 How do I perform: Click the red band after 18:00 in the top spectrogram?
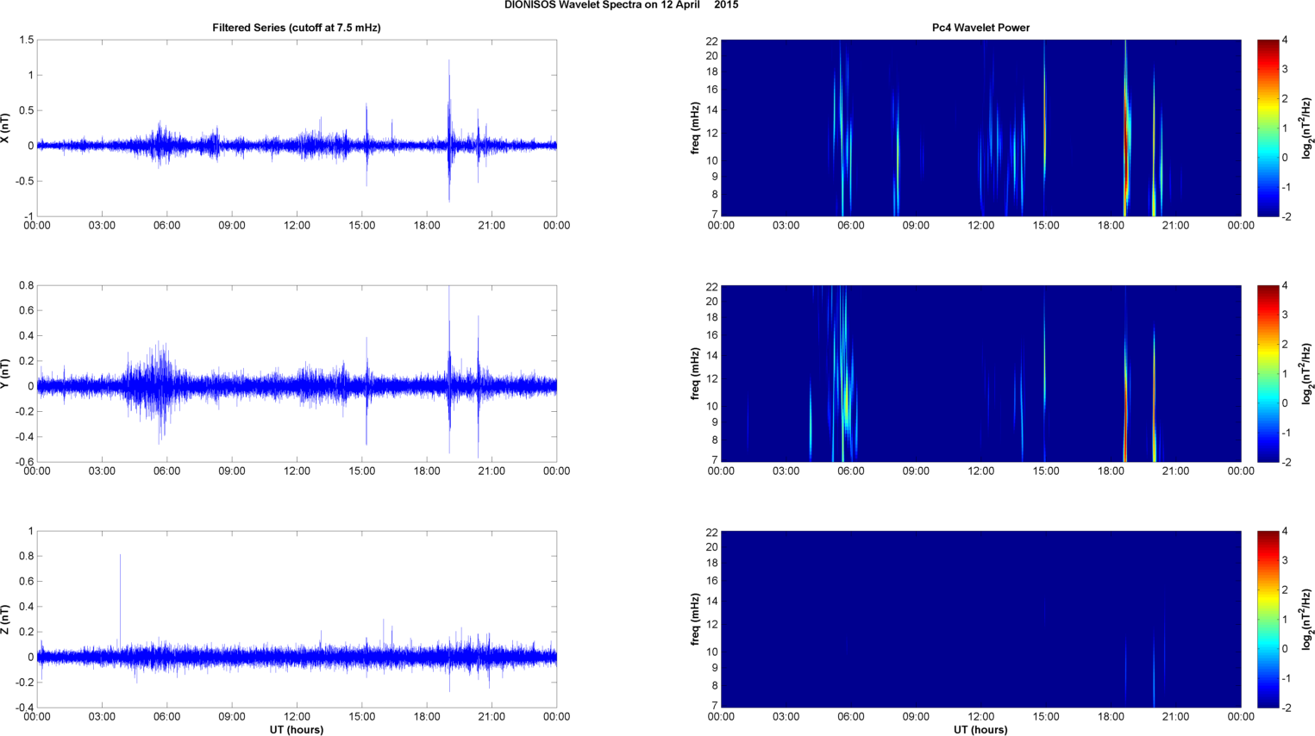pyautogui.click(x=1126, y=129)
